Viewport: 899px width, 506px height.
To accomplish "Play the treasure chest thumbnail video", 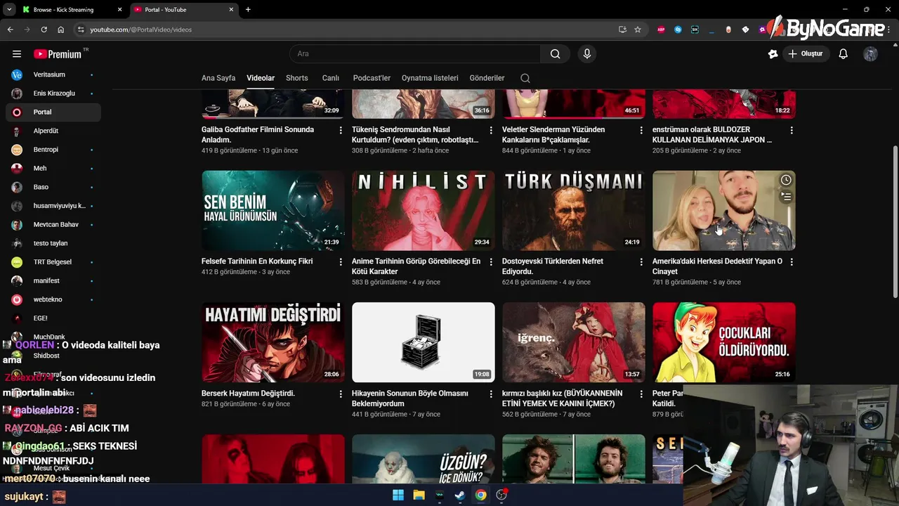I will point(424,342).
